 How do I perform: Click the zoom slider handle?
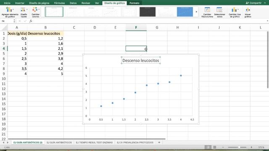point(239,147)
